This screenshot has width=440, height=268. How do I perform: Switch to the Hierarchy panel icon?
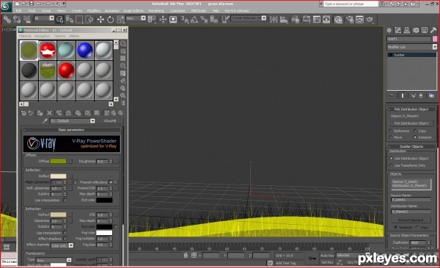tap(407, 30)
